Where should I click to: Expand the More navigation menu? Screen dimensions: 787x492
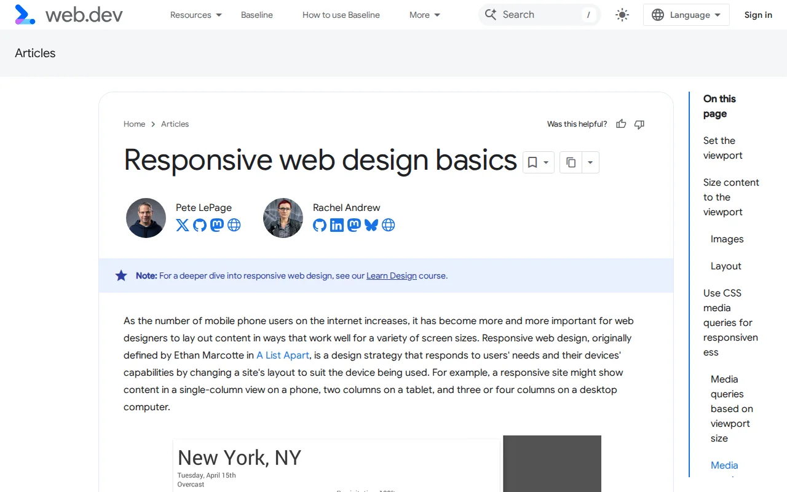(424, 14)
